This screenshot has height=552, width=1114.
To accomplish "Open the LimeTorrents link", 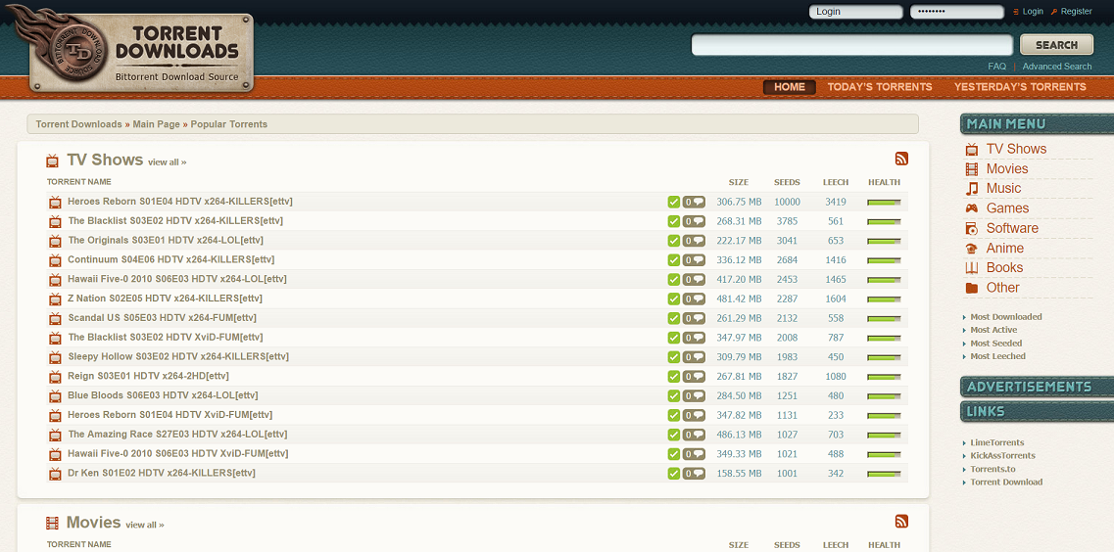I will tap(997, 442).
